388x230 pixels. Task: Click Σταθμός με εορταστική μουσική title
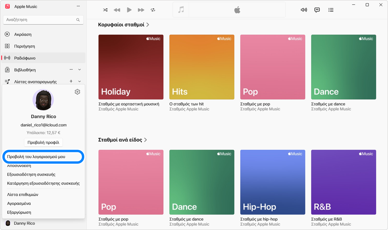coord(129,104)
